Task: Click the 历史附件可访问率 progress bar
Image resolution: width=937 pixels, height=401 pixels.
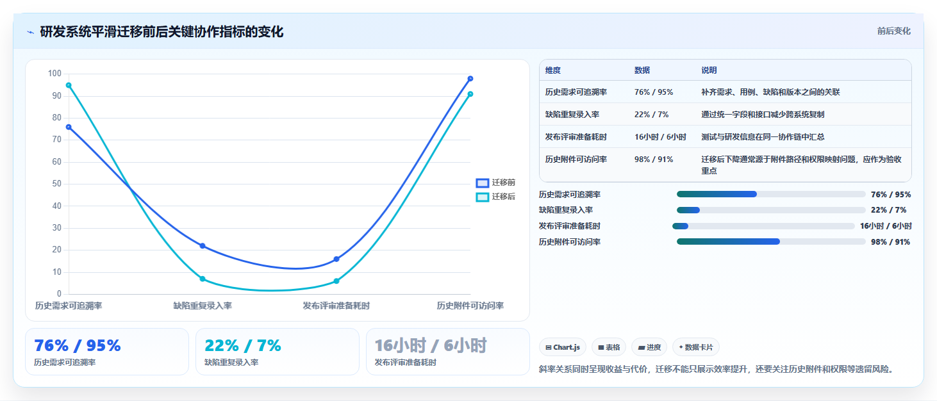Action: 771,241
